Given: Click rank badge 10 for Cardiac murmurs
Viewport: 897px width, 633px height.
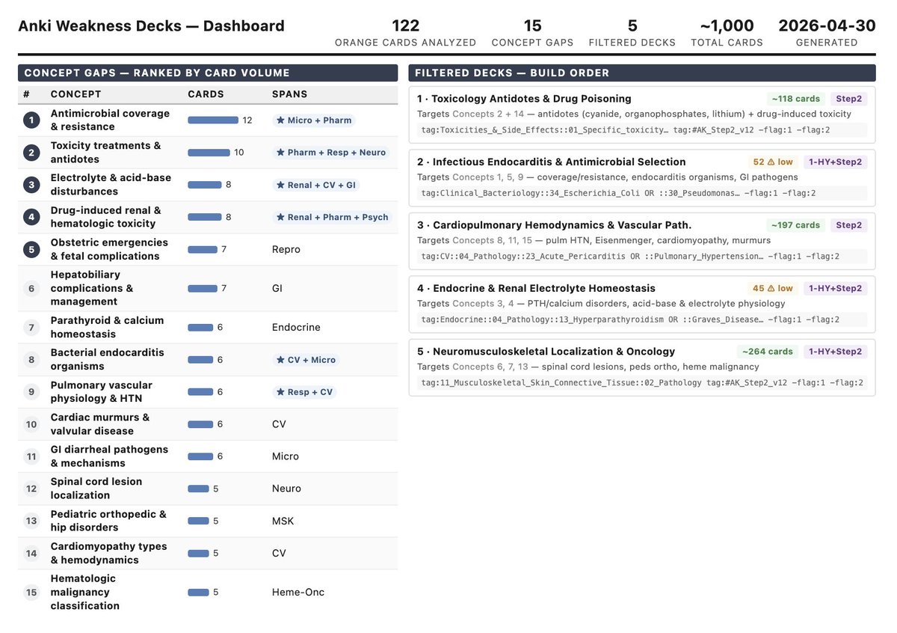Looking at the screenshot, I should pos(31,424).
